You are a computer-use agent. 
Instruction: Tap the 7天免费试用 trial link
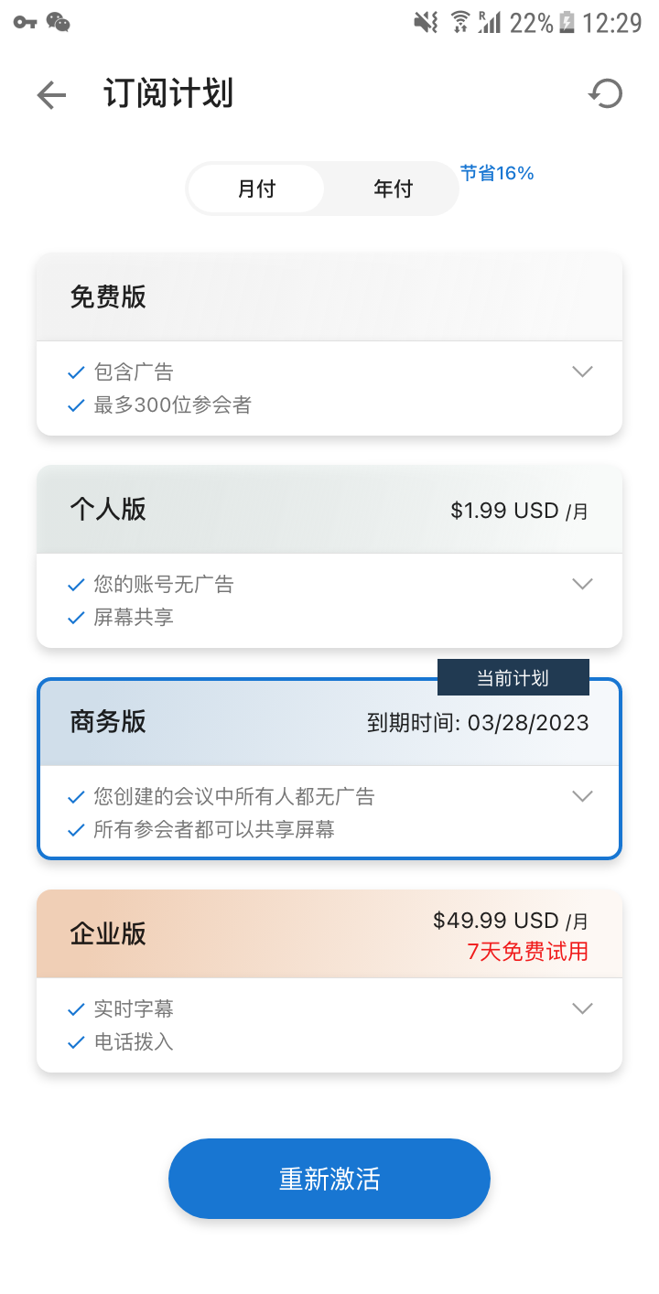pos(527,952)
